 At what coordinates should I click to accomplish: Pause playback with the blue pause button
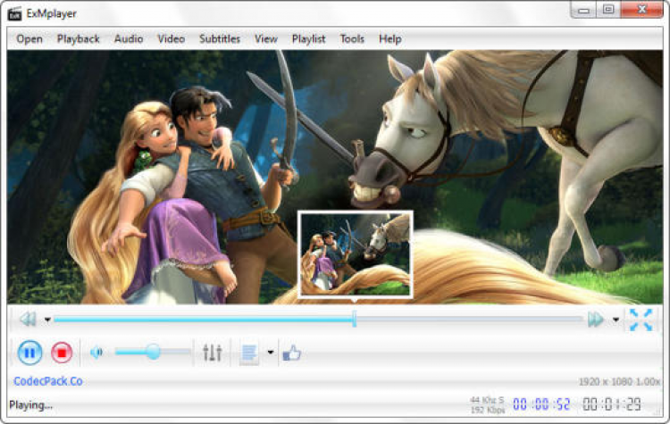coord(29,353)
